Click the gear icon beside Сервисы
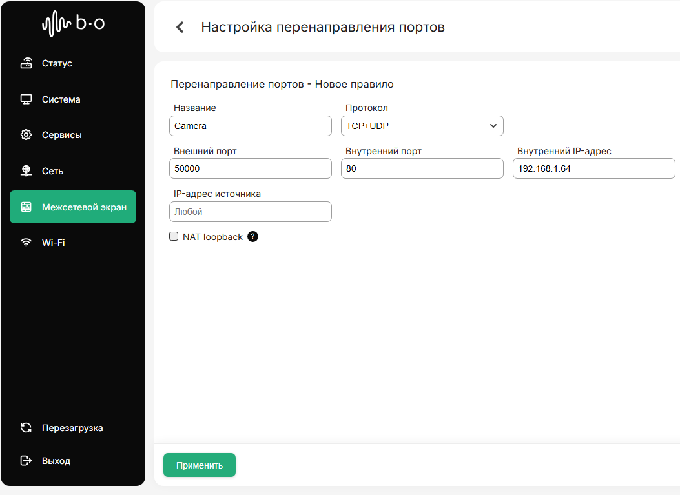This screenshot has width=680, height=495. 26,135
